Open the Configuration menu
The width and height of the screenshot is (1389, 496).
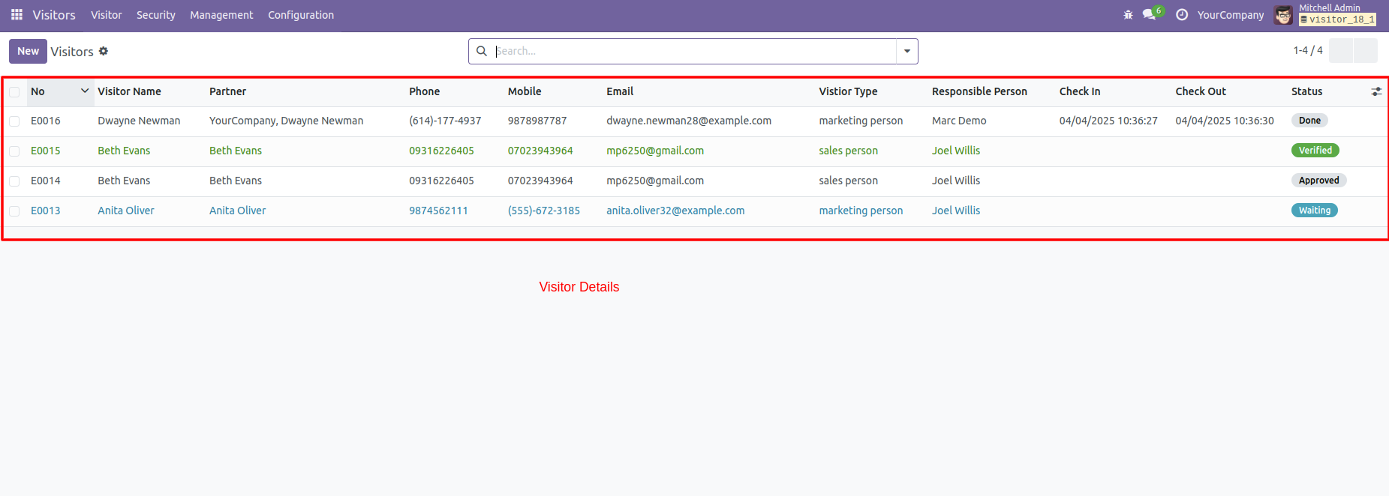(301, 15)
